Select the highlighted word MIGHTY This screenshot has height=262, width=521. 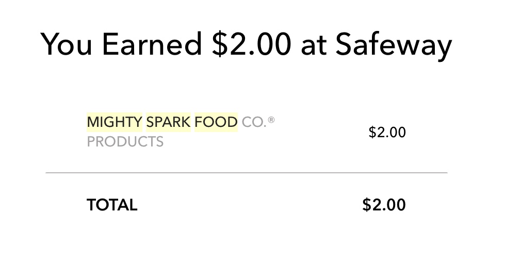(115, 122)
